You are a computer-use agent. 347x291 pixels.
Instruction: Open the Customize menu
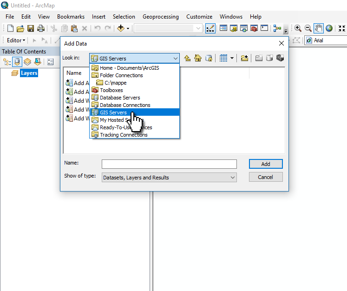199,17
